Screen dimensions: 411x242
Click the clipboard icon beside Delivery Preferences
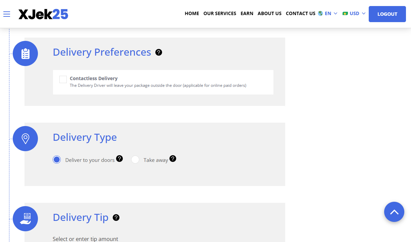pos(25,53)
